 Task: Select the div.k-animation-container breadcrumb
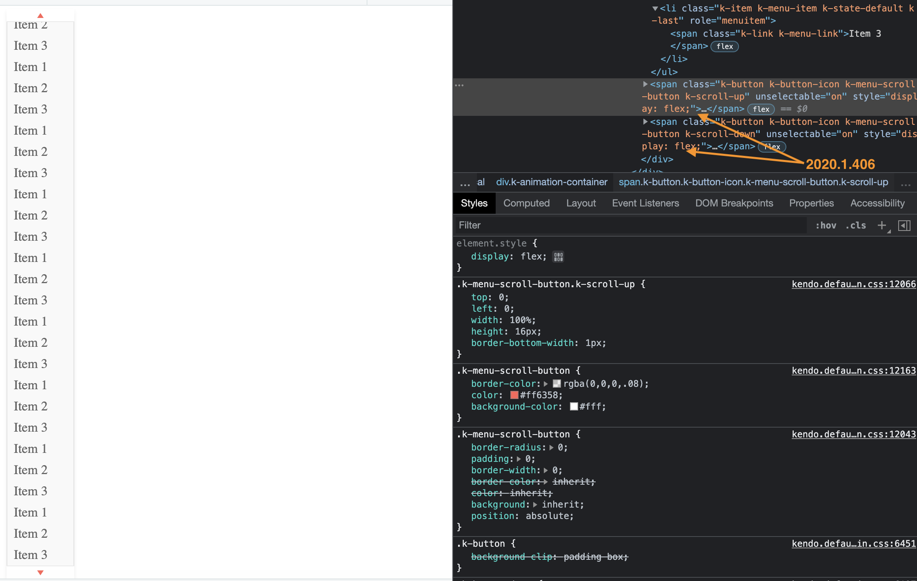pos(552,182)
